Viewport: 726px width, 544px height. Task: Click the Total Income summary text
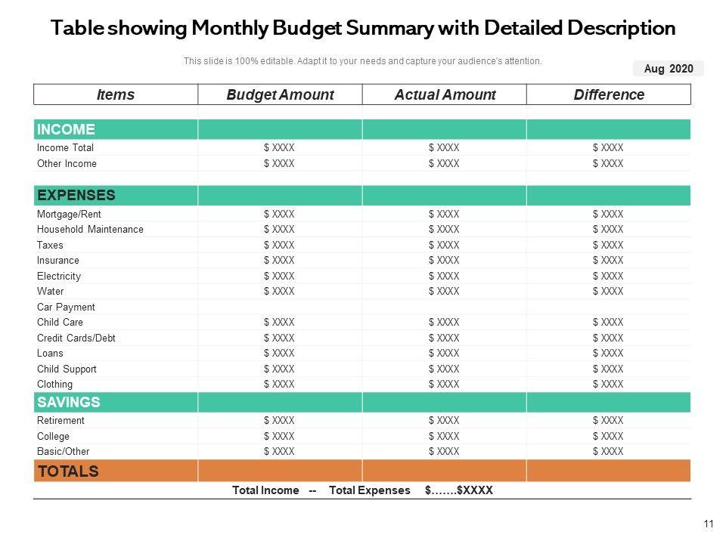(265, 490)
